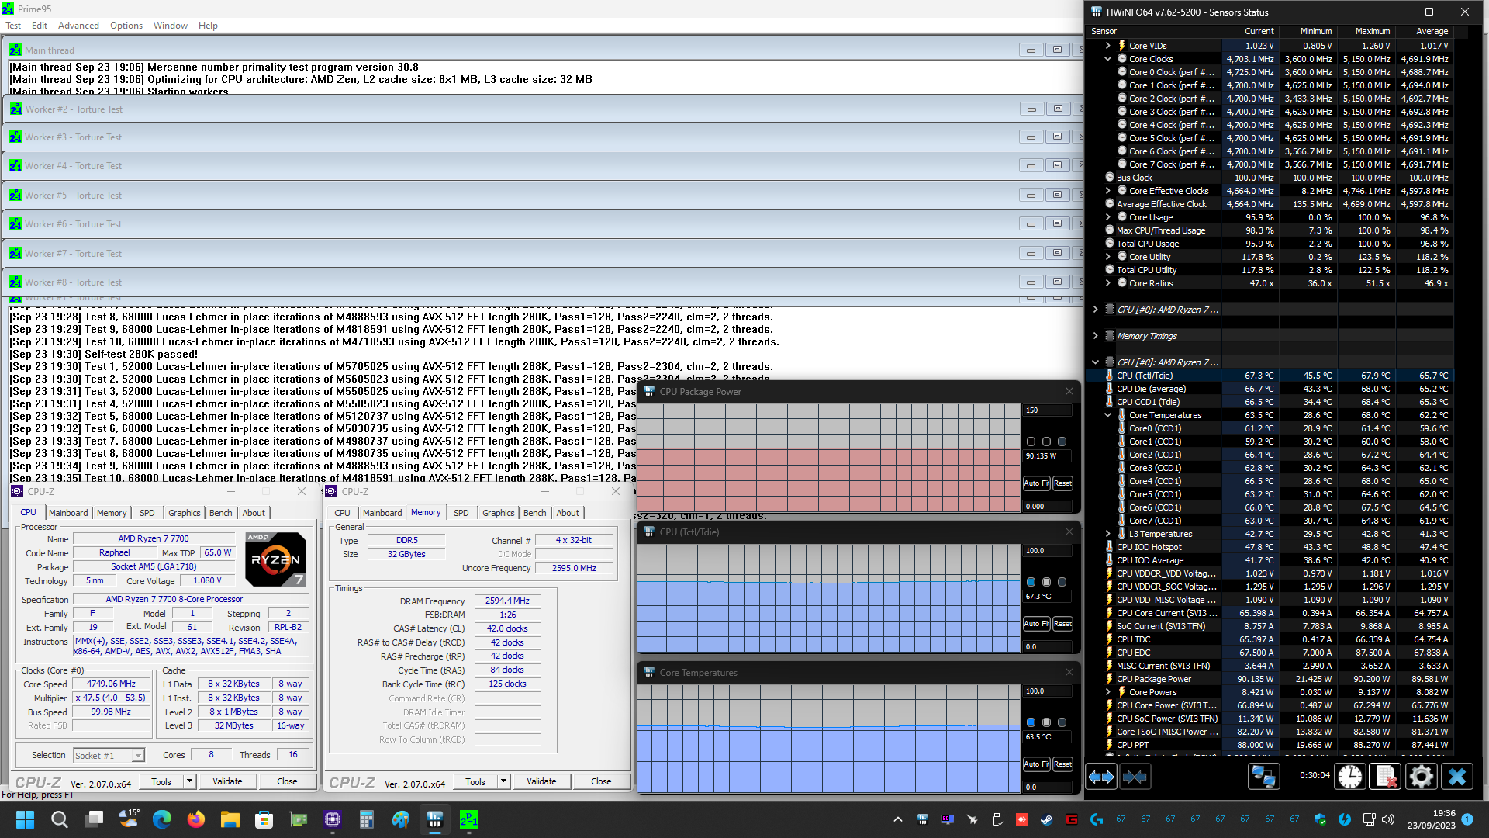Click HWiNFO collapse-layout arrows icon
This screenshot has height=838, width=1489.
coord(1135,776)
